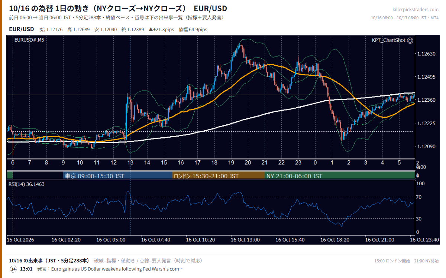
Task: Click the 1.12495 price axis label
Action: coord(426,77)
